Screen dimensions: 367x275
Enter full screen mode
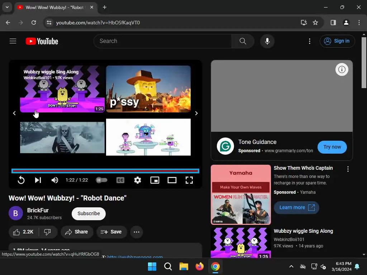(x=189, y=180)
